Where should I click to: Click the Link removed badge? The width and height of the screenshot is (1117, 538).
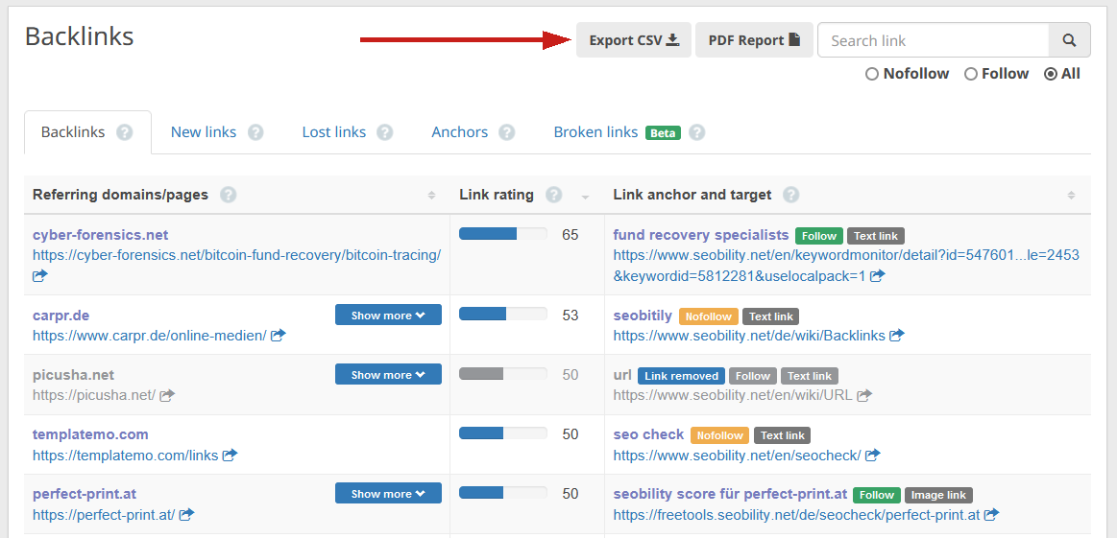pos(681,376)
